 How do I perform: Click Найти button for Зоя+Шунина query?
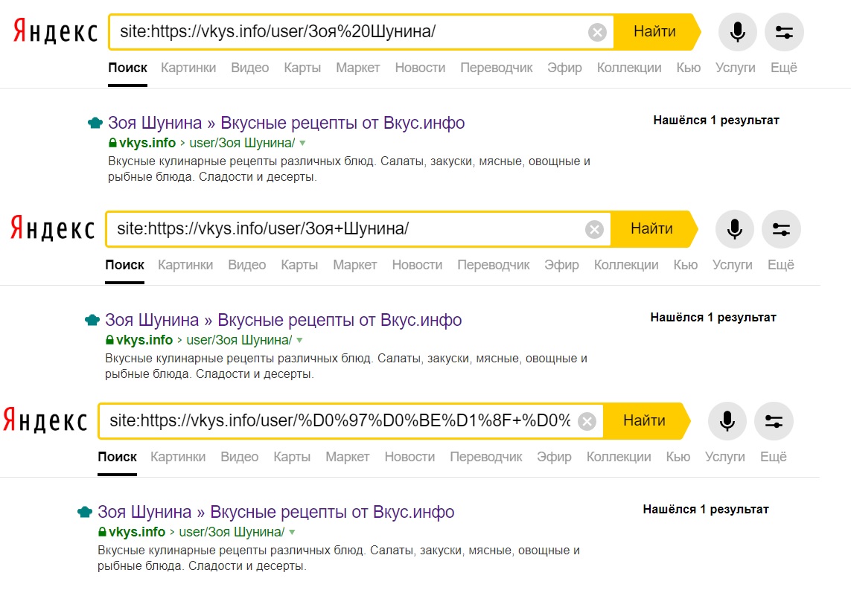(x=654, y=228)
